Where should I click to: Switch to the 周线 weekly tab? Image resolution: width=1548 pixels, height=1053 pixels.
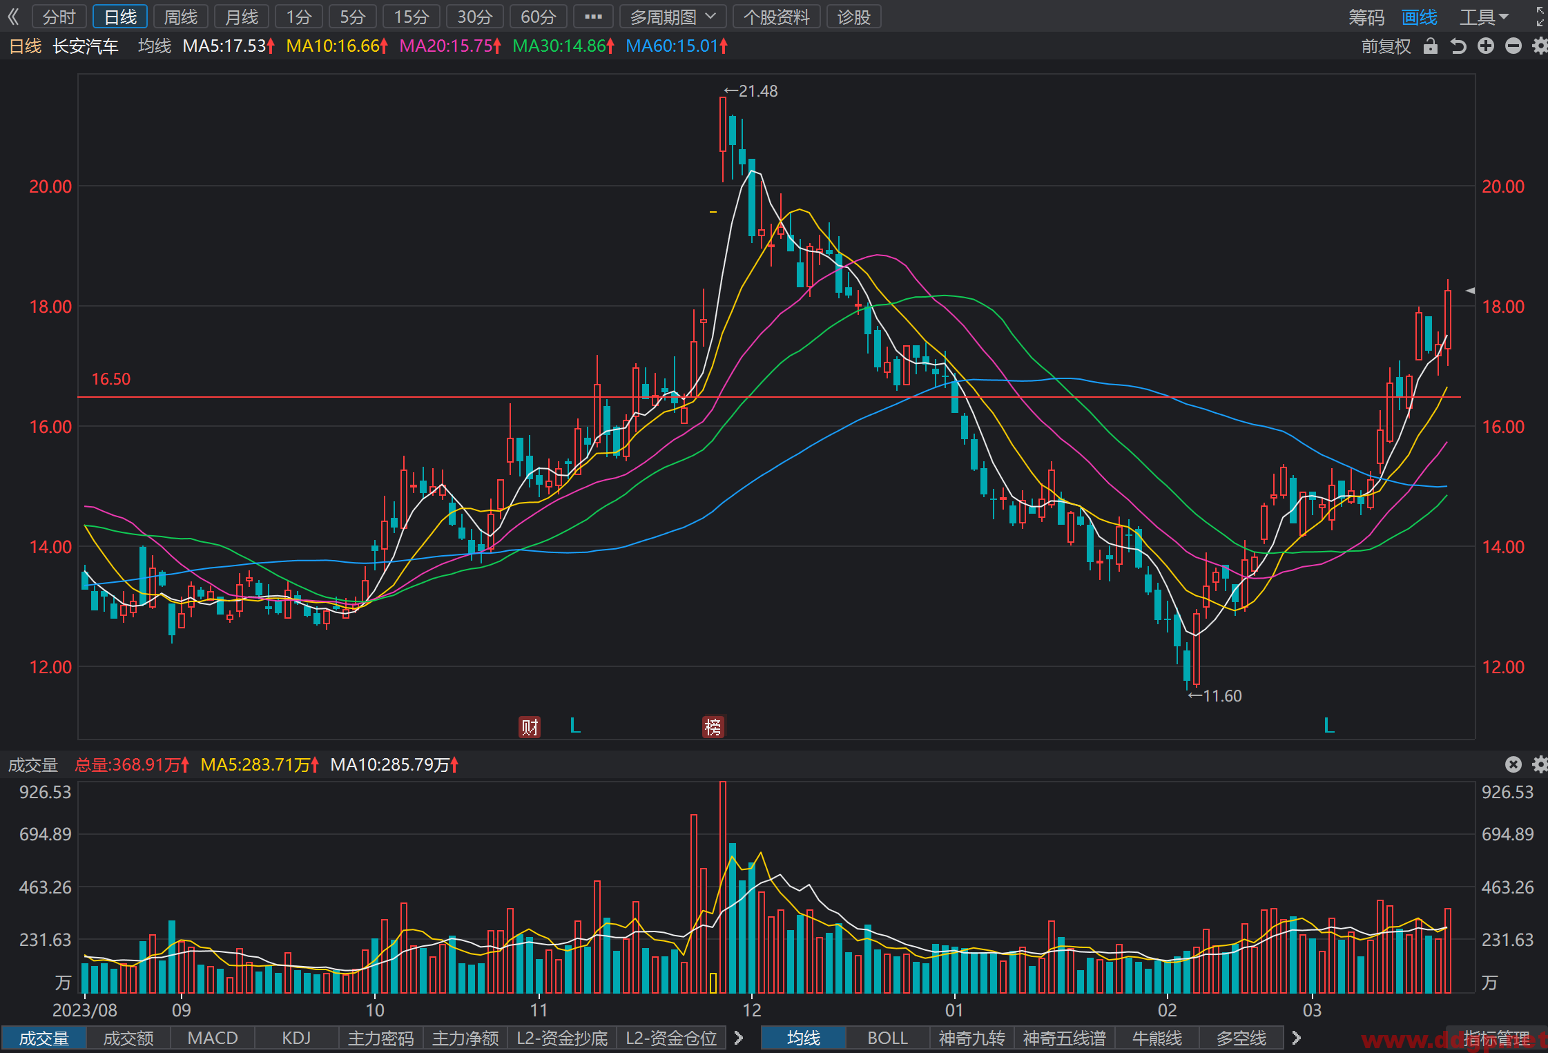[x=181, y=17]
